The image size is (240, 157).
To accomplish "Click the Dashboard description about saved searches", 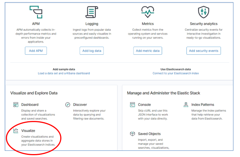I will click(38, 115).
